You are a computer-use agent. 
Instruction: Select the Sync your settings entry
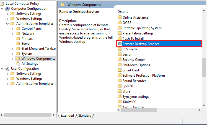[136, 96]
